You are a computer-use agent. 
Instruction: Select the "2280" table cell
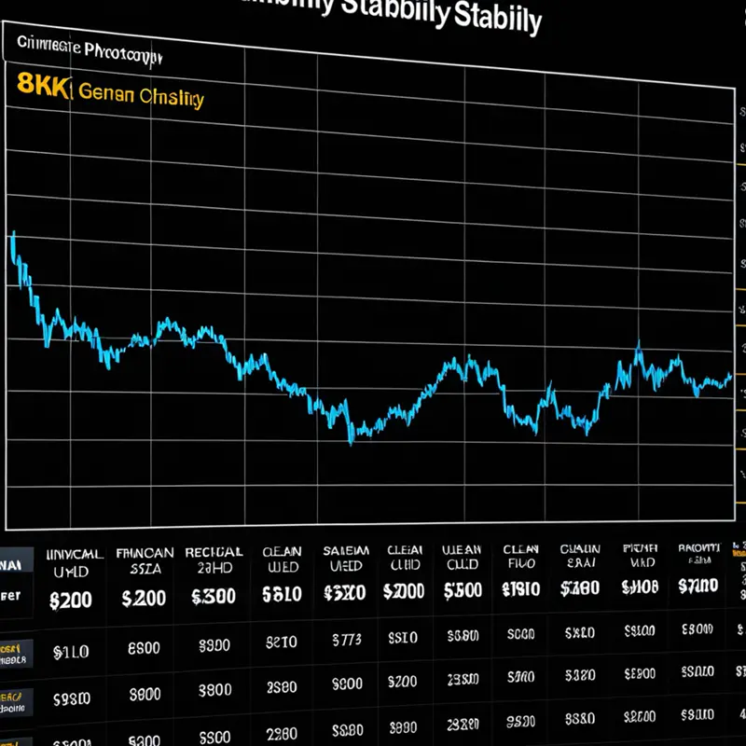click(x=282, y=734)
